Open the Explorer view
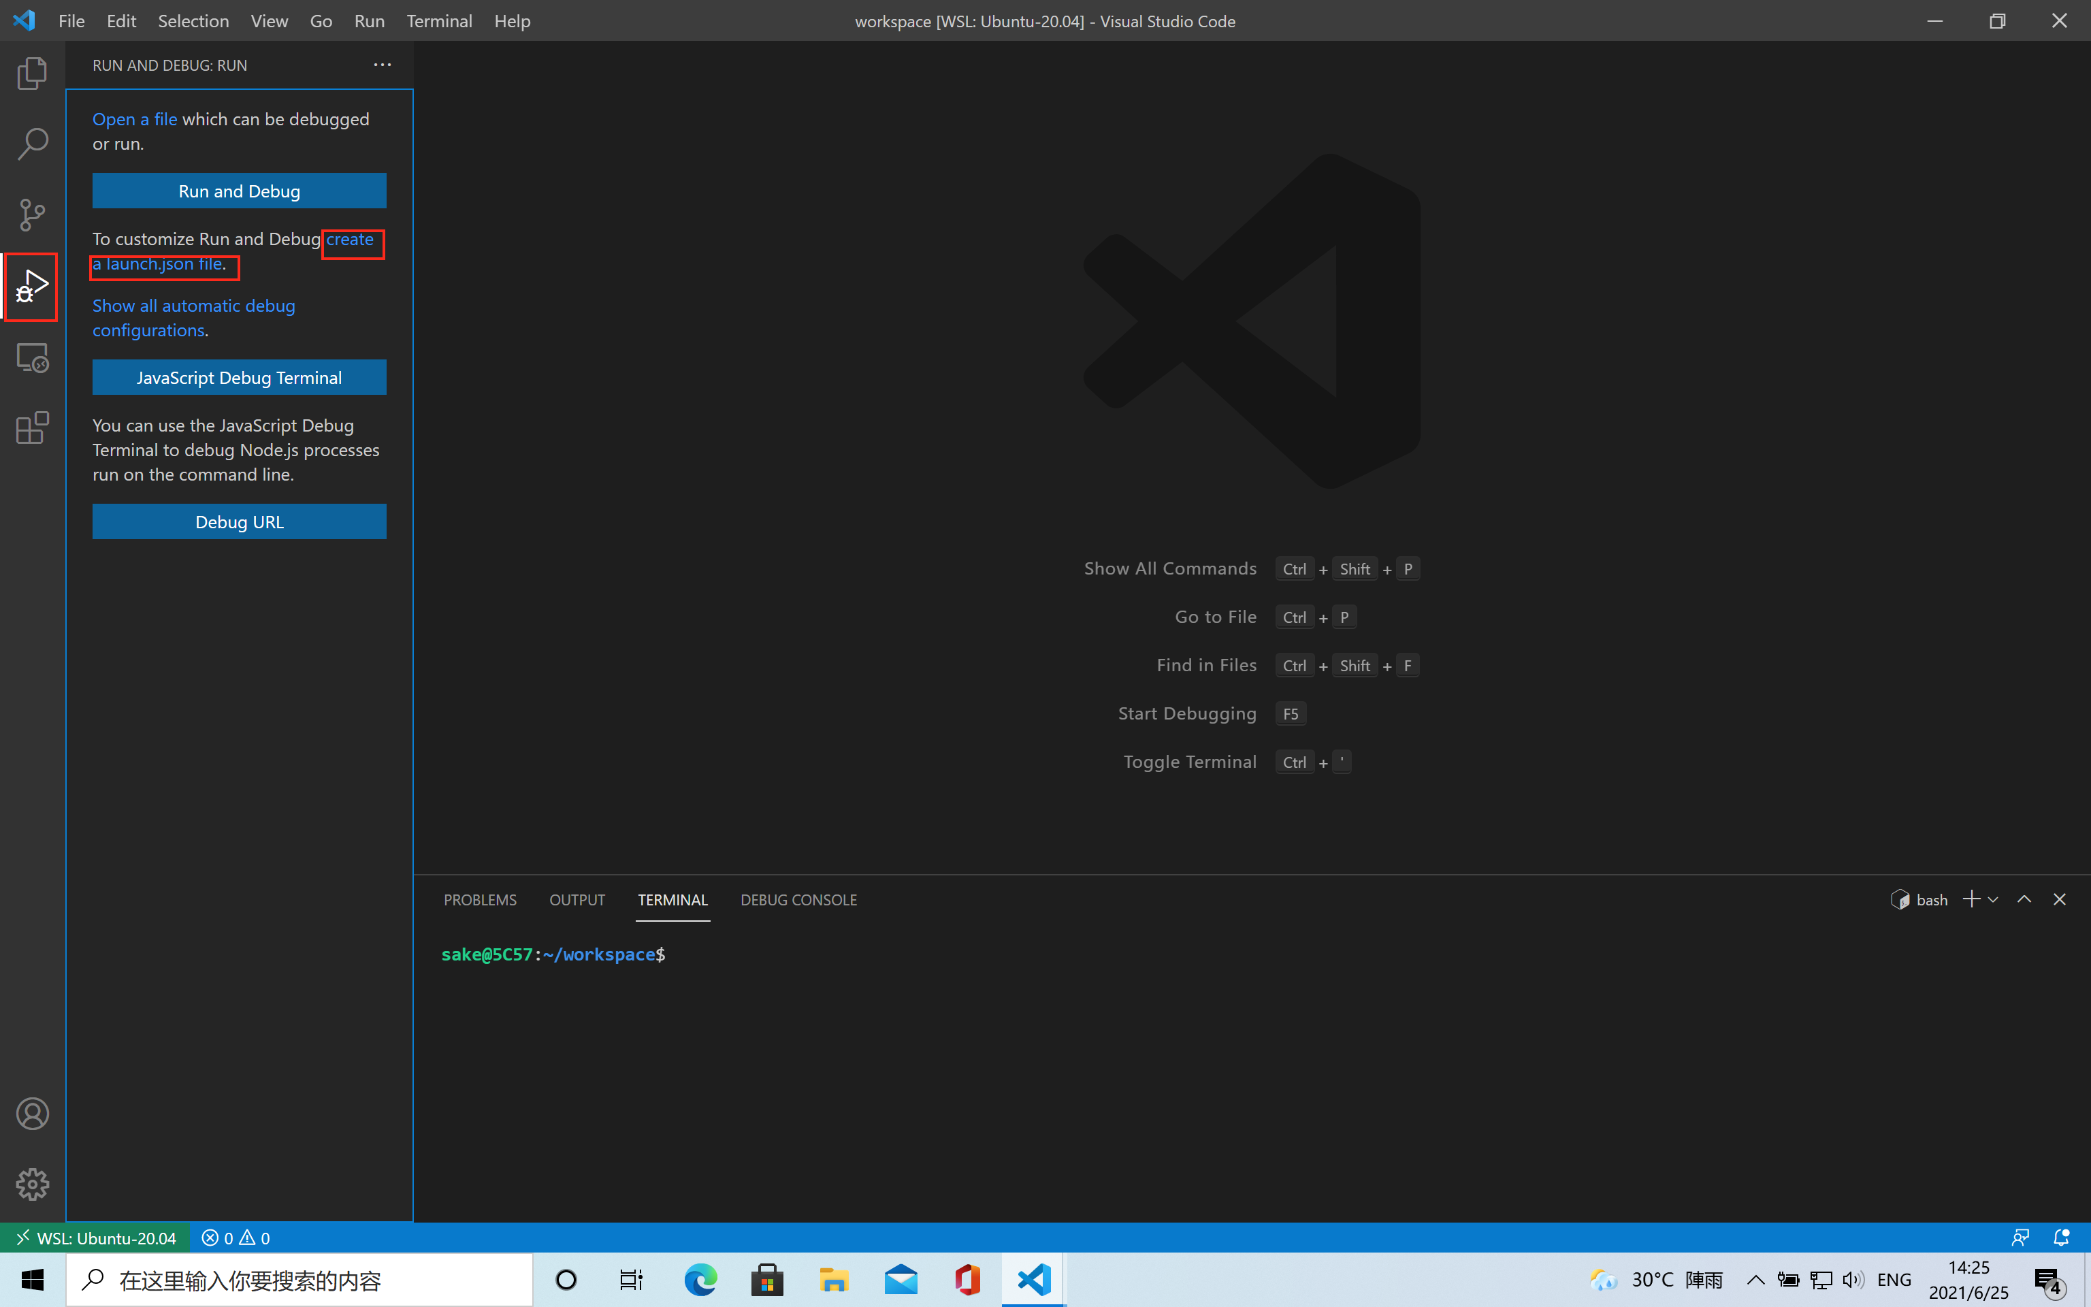The width and height of the screenshot is (2091, 1307). [x=32, y=73]
